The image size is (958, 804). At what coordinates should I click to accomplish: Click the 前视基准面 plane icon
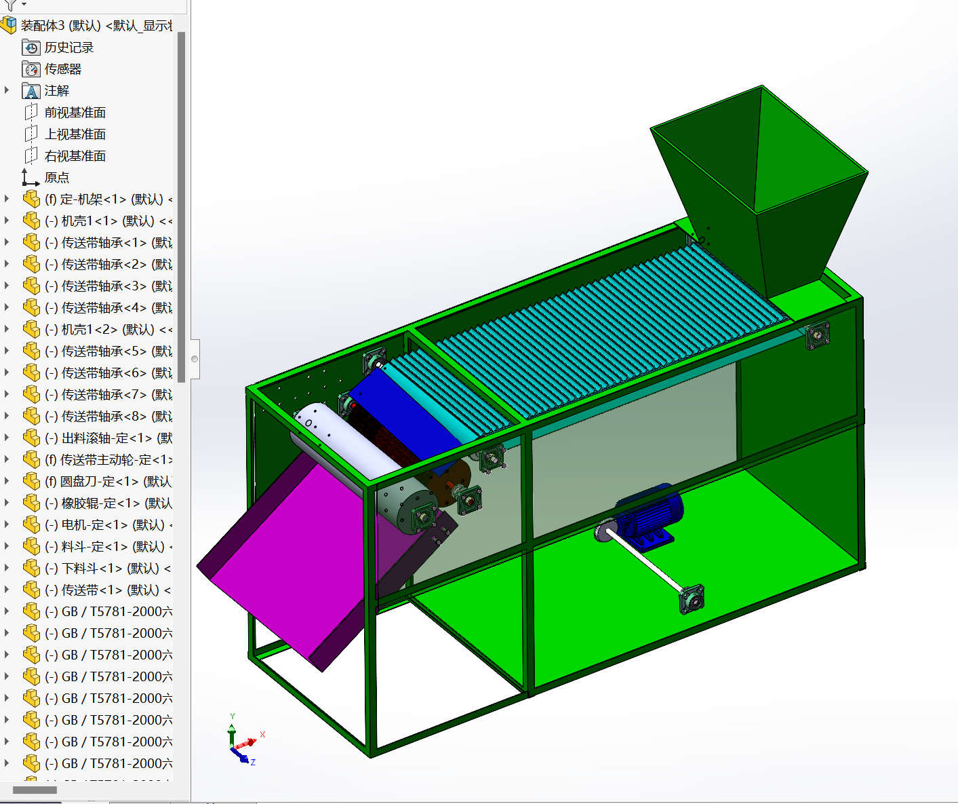pos(31,113)
